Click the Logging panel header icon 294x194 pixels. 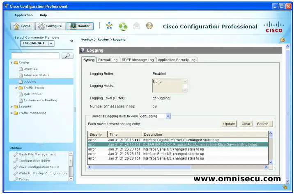83,50
